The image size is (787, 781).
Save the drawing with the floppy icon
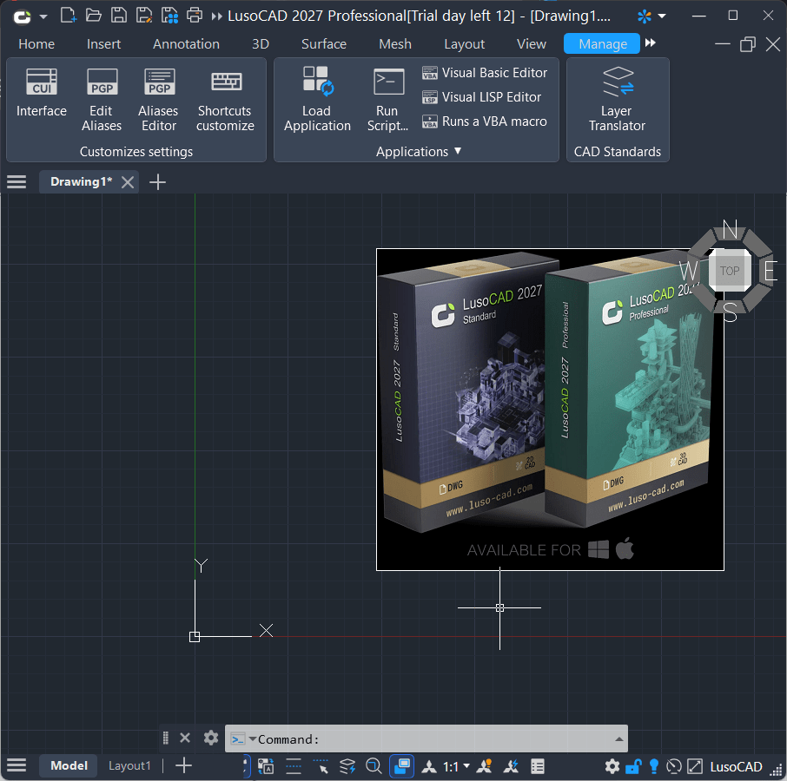[118, 16]
